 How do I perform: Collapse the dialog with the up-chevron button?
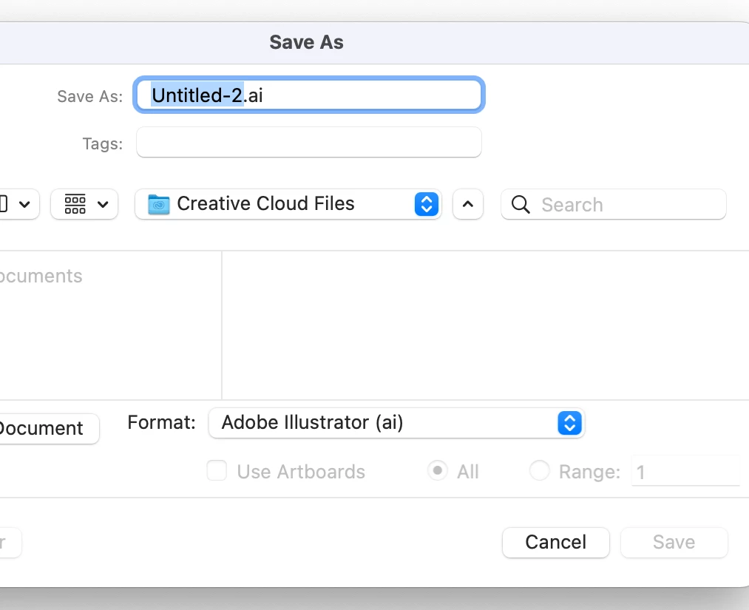click(x=467, y=205)
